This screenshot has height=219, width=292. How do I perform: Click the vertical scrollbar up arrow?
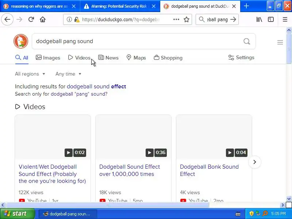coord(289,30)
